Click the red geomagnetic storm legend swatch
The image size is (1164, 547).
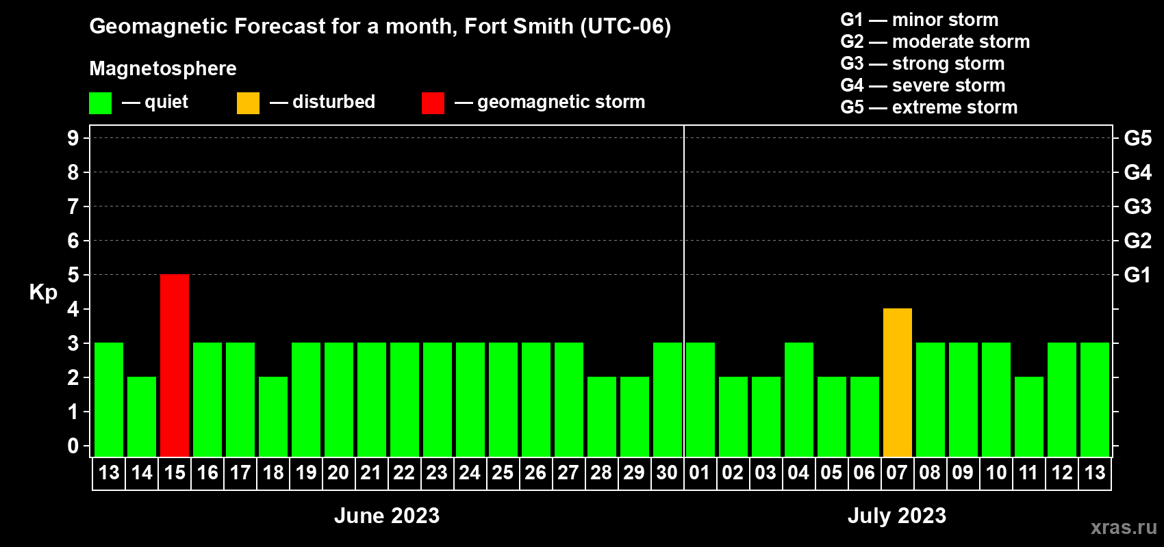pyautogui.click(x=433, y=103)
